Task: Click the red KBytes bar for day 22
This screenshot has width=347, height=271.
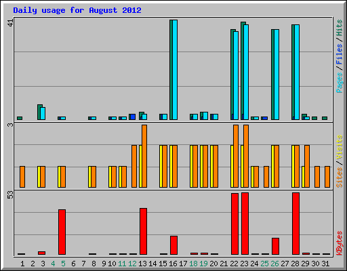Action: point(234,224)
